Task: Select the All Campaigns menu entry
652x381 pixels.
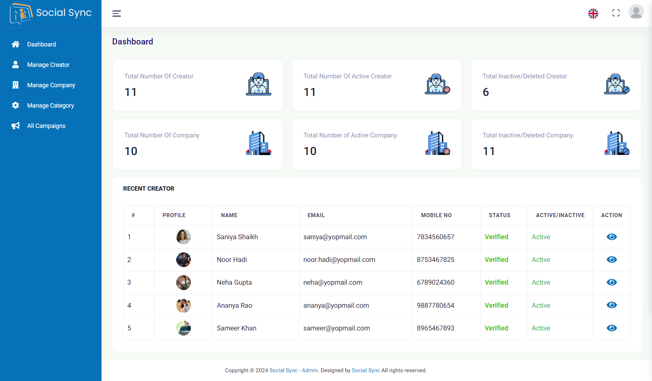Action: [x=46, y=126]
